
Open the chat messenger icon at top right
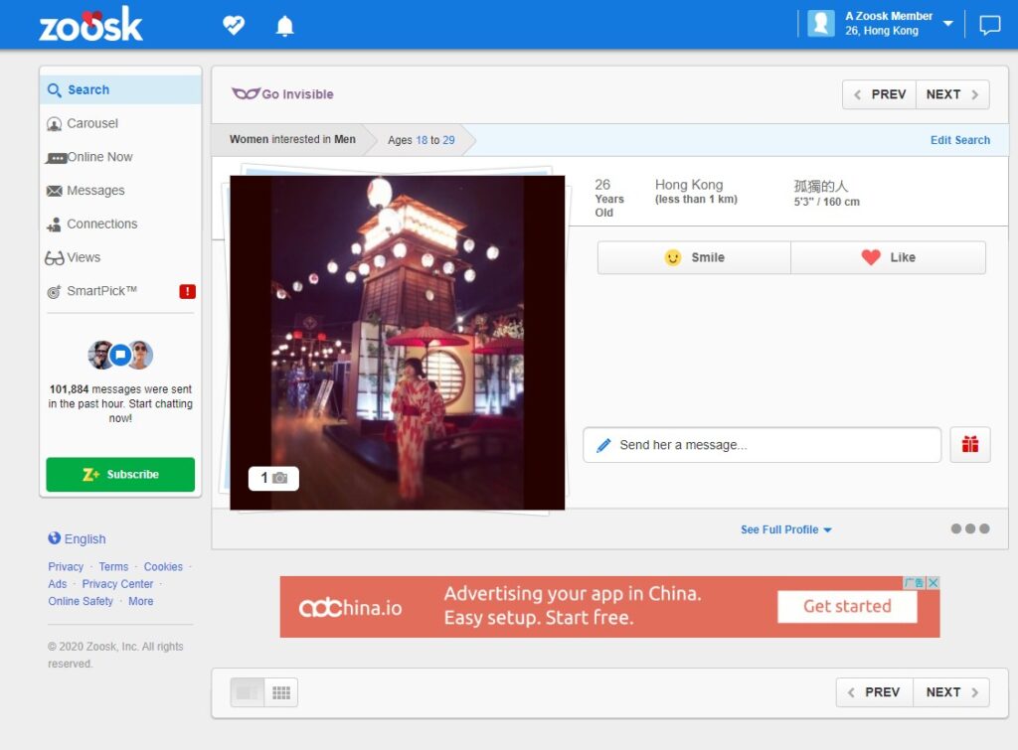(990, 25)
